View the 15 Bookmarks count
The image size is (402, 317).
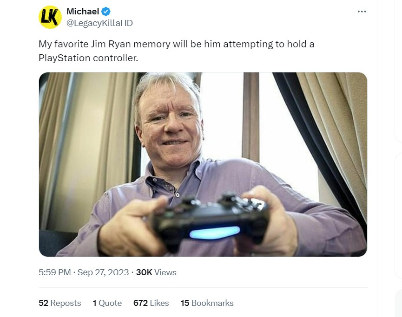click(207, 303)
